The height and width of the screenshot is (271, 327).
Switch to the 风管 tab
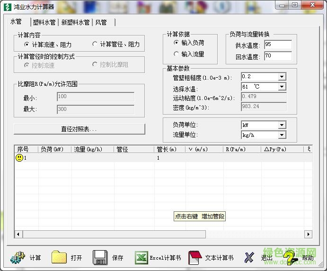click(x=101, y=22)
